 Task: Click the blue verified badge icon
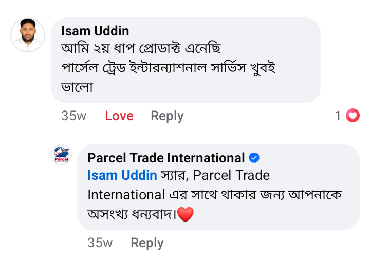tap(254, 158)
